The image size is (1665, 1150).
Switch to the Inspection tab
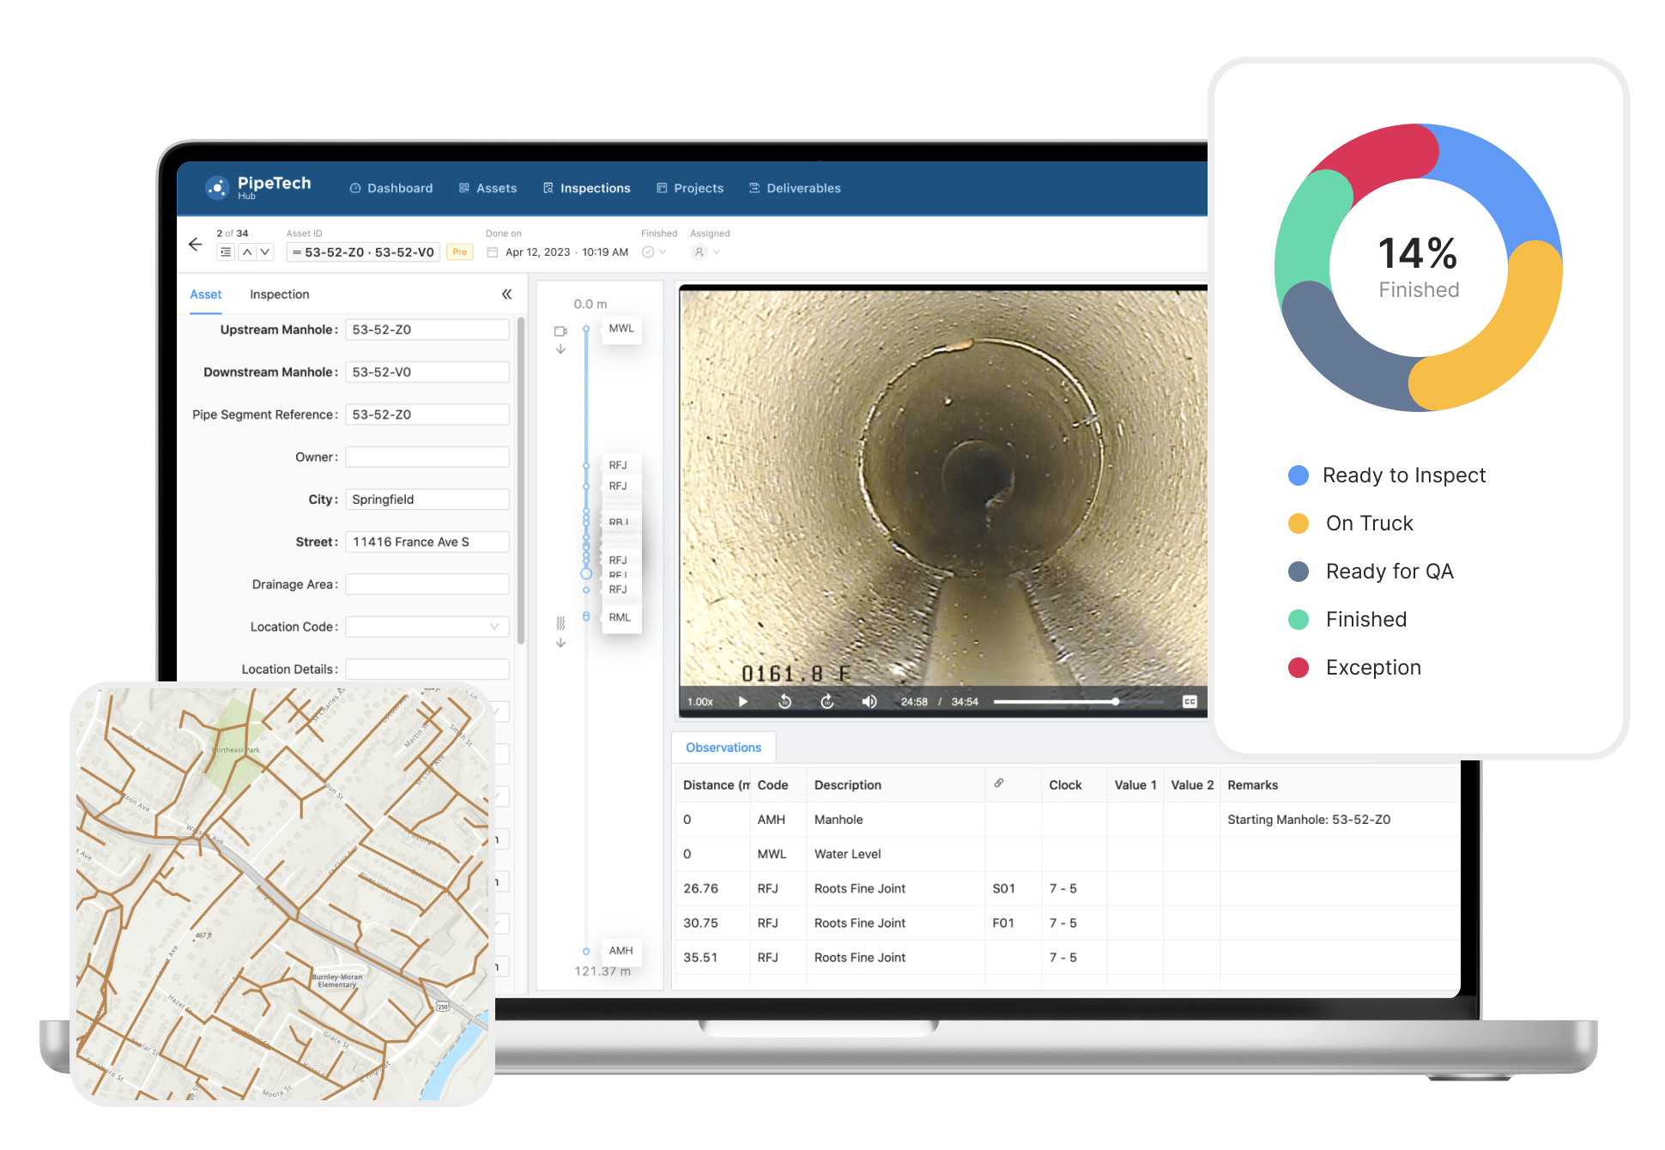click(279, 294)
